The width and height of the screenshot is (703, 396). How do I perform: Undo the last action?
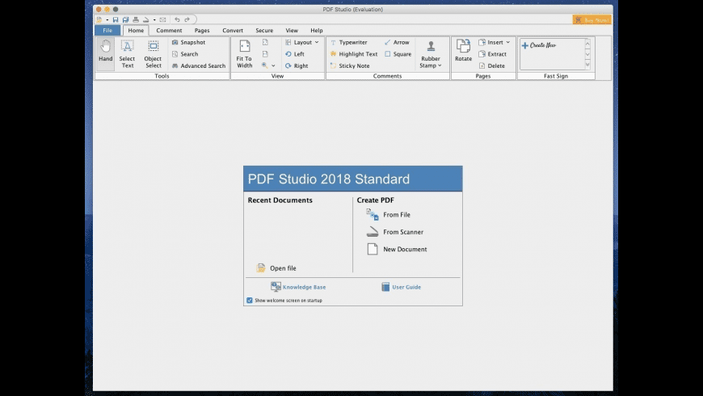click(x=177, y=19)
